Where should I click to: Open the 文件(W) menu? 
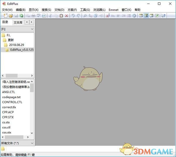click(7, 10)
